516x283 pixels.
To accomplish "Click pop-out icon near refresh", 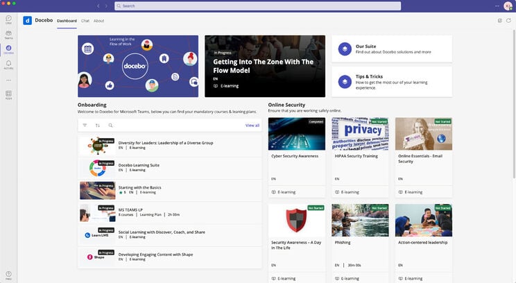I will 499,20.
